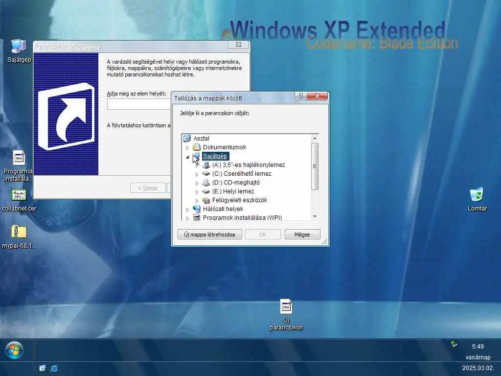The height and width of the screenshot is (376, 501).
Task: Click the Mégse cancel button
Action: (x=302, y=235)
